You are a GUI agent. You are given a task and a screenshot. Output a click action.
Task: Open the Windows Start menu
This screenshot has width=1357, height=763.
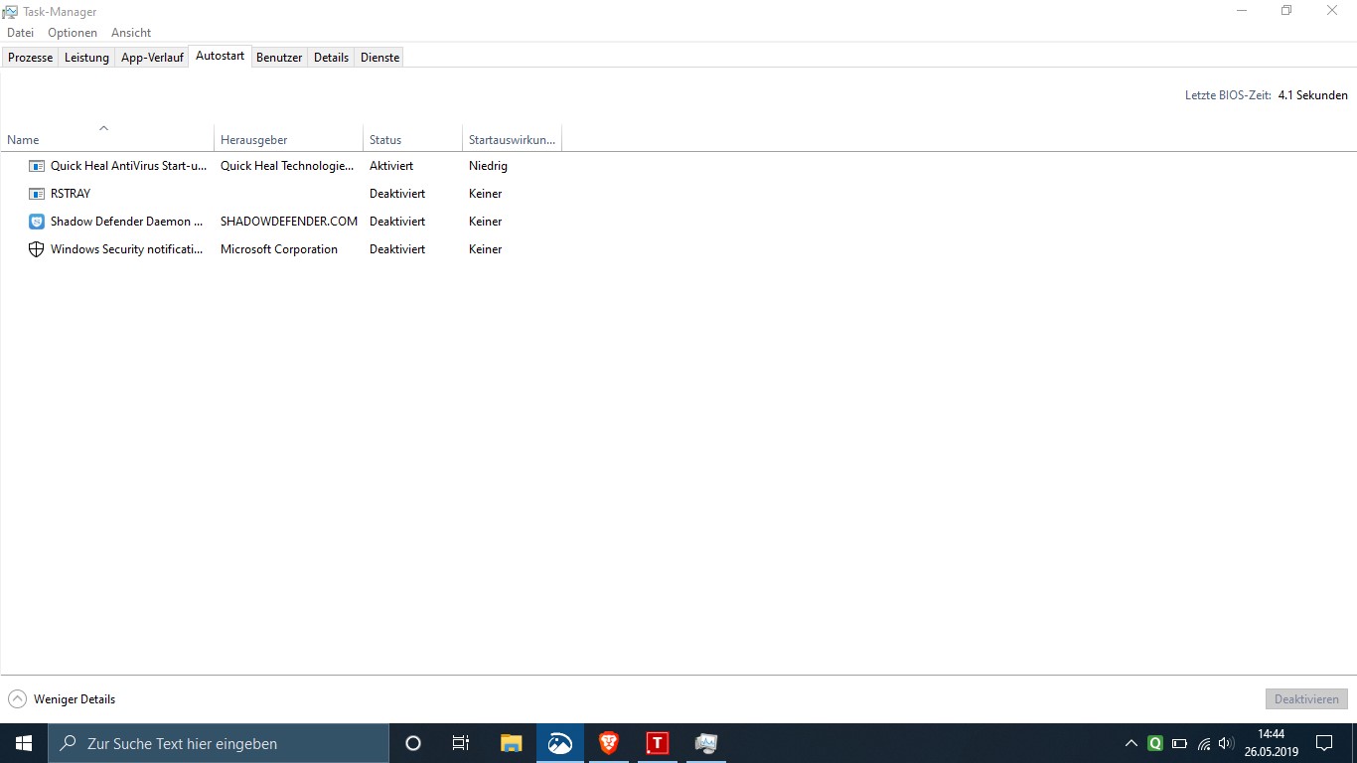coord(24,743)
